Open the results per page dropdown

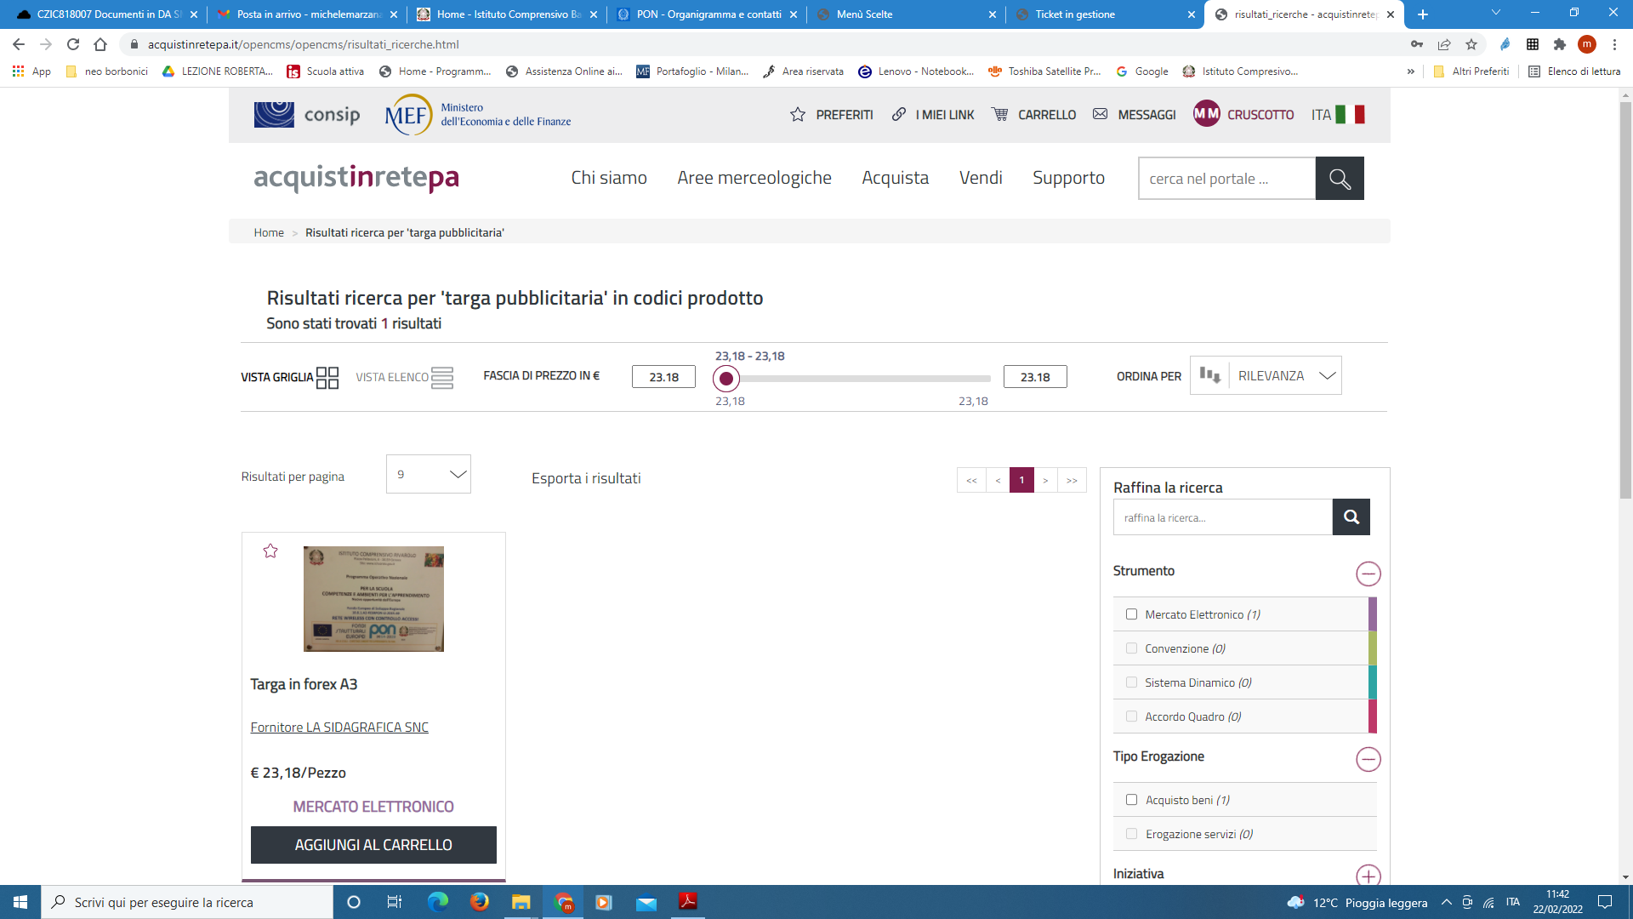coord(429,474)
